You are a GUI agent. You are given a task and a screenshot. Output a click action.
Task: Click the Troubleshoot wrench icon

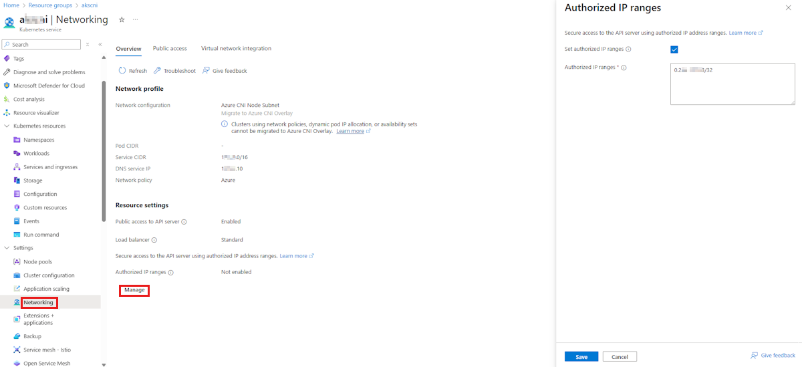[157, 71]
